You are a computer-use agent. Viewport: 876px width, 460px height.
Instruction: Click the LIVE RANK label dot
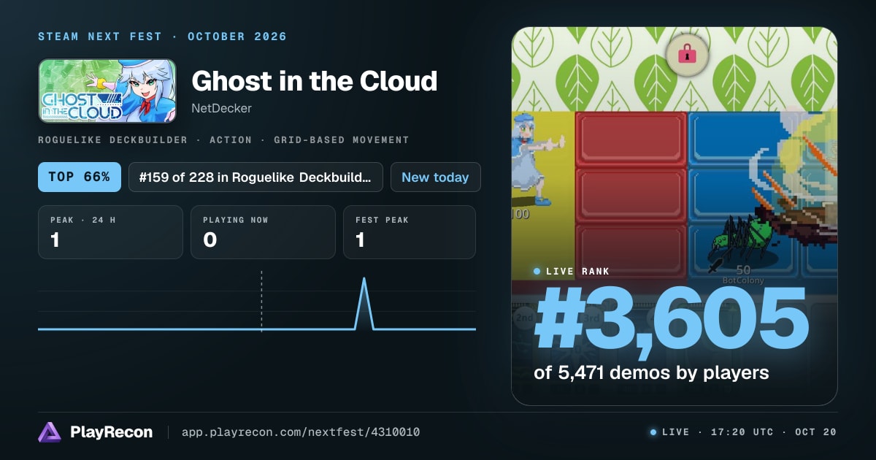(x=537, y=272)
